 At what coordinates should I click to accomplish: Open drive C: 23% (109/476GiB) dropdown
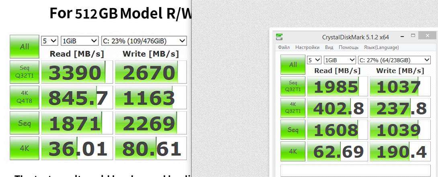[143, 41]
